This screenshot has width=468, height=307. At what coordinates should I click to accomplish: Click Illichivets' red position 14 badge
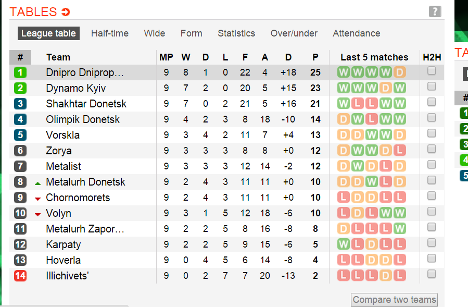[20, 276]
